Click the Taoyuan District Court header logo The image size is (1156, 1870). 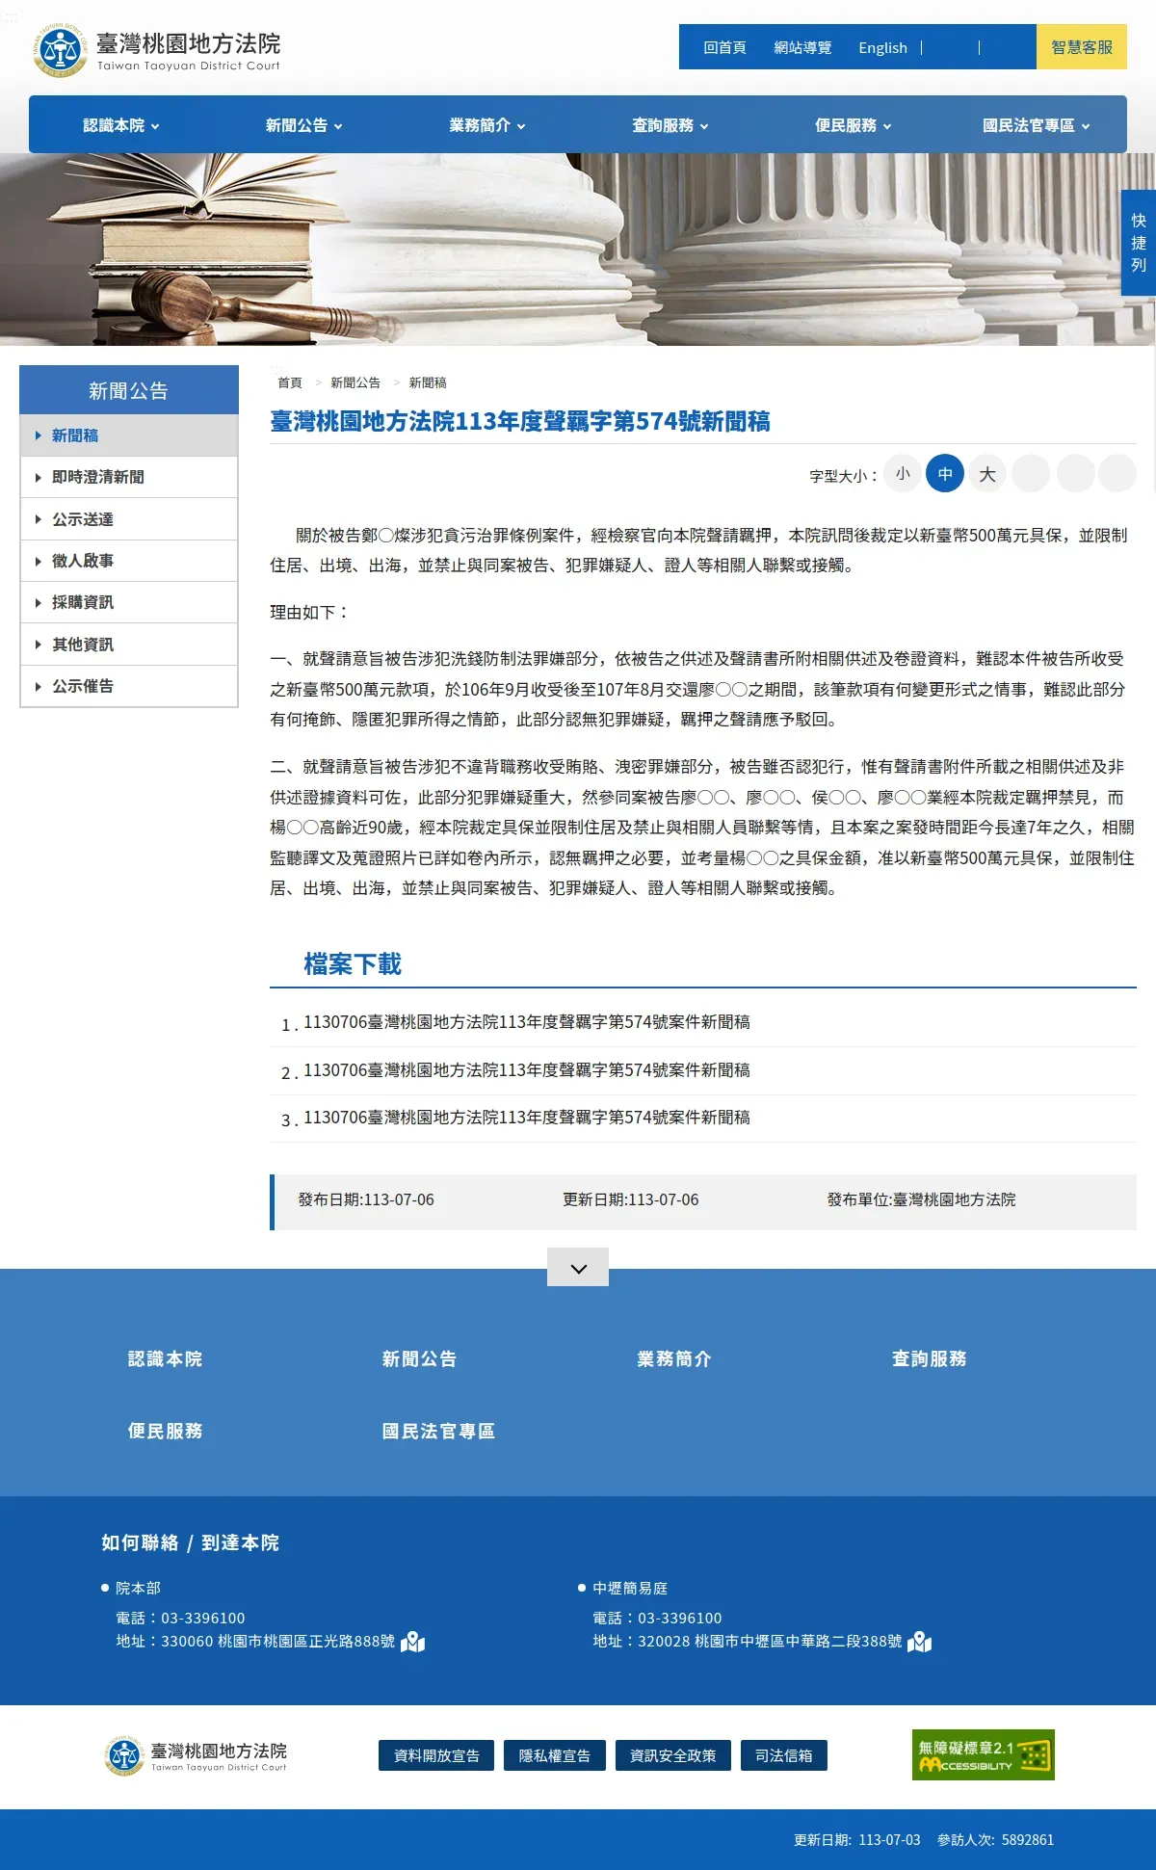click(157, 51)
